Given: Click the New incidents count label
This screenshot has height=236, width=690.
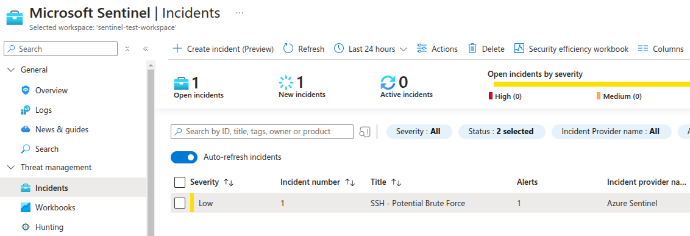Looking at the screenshot, I should click(302, 95).
